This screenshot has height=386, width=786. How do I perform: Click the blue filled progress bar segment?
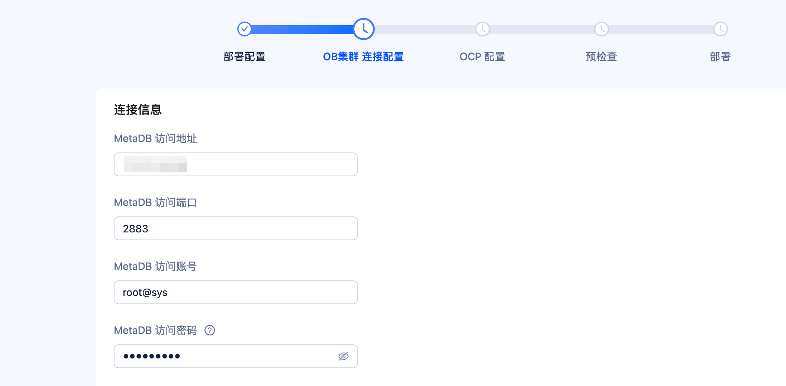point(302,29)
